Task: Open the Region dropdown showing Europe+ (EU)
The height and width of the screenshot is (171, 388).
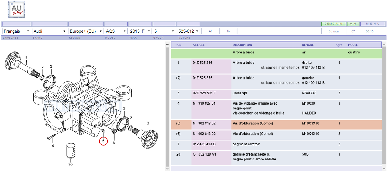Action: [x=86, y=31]
